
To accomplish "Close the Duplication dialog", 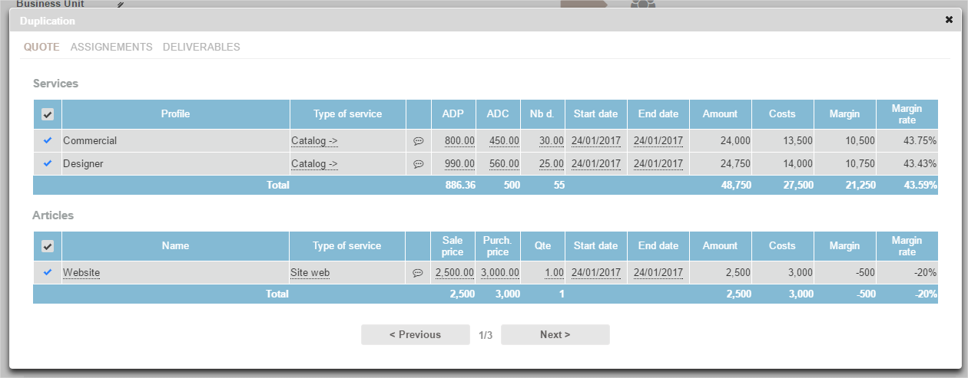I will (949, 20).
